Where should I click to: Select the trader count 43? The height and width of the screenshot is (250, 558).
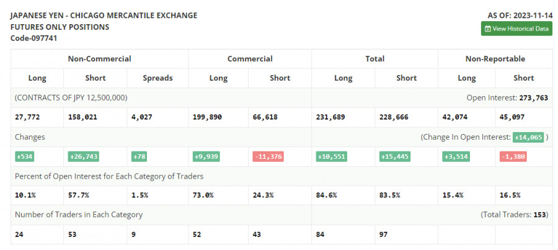tap(257, 234)
